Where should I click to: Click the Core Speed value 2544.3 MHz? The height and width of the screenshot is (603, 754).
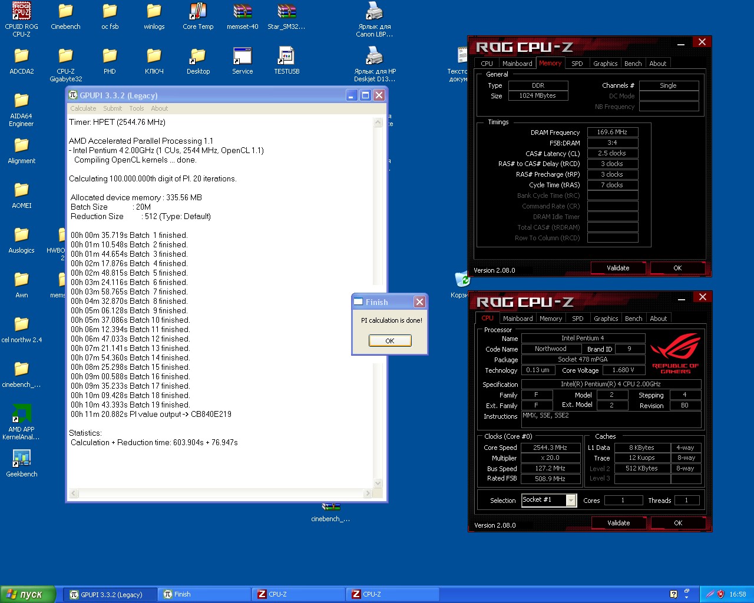pyautogui.click(x=550, y=448)
